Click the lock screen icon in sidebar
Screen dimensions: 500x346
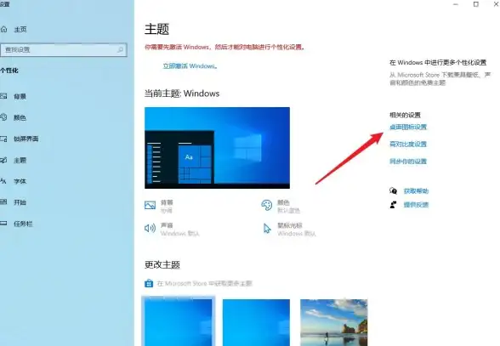coord(3,139)
